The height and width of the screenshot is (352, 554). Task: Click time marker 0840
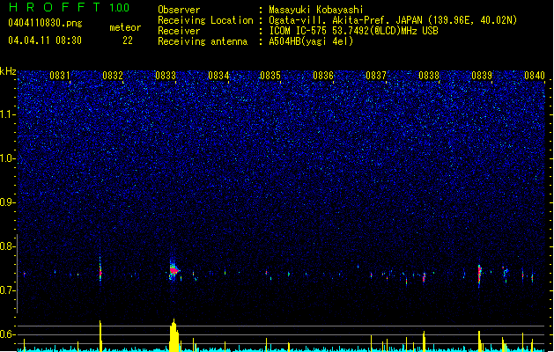(x=535, y=76)
